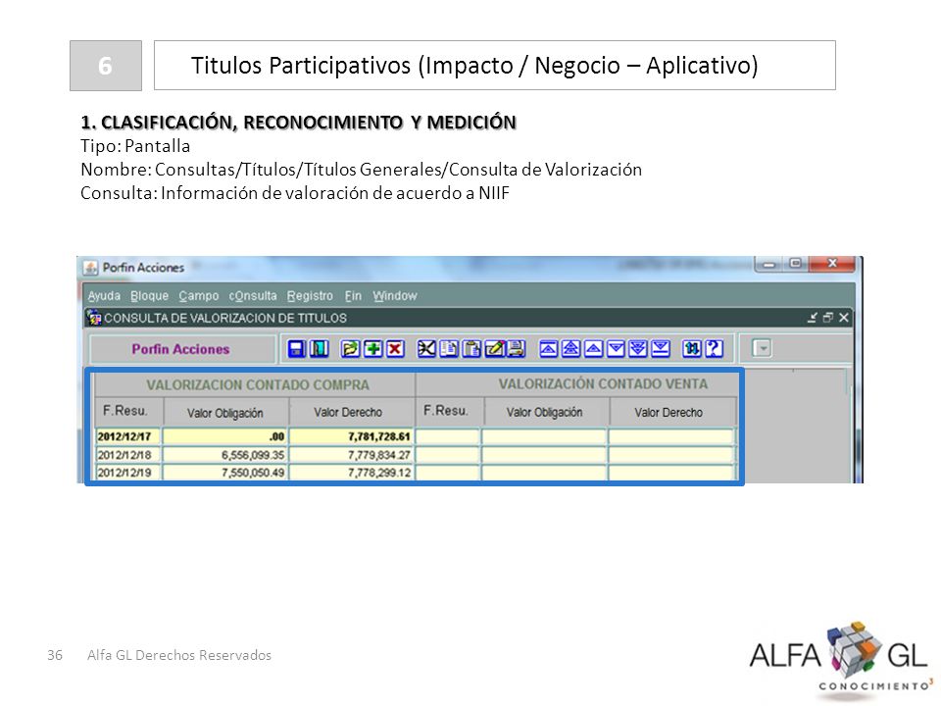This screenshot has height=706, width=941.
Task: Jump to last record arrow icon
Action: coord(661,349)
